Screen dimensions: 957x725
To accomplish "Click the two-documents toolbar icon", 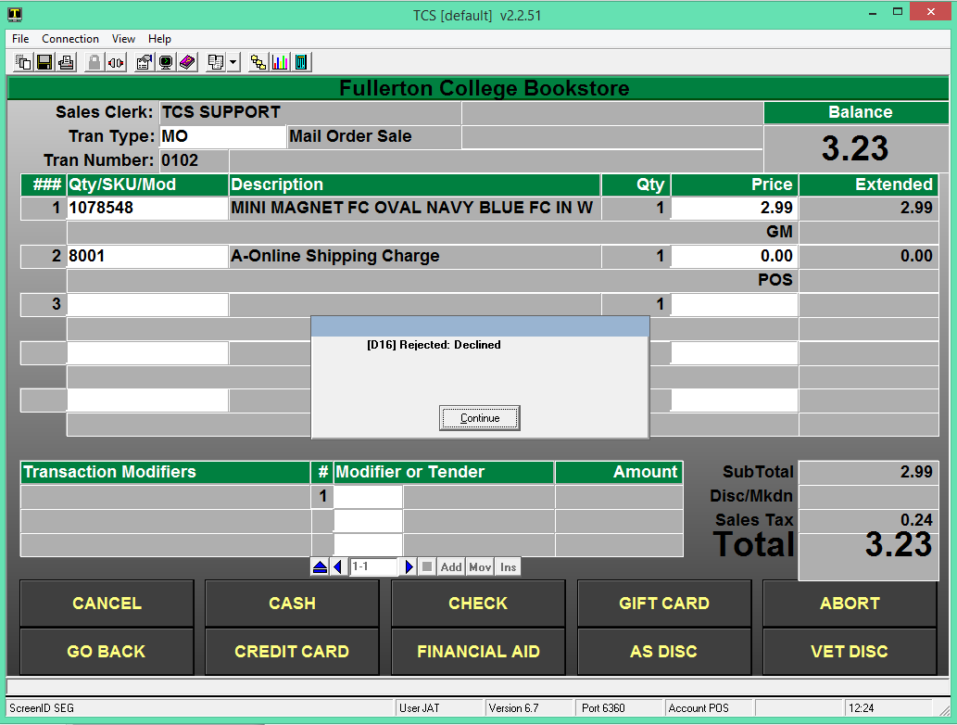I will pos(216,62).
